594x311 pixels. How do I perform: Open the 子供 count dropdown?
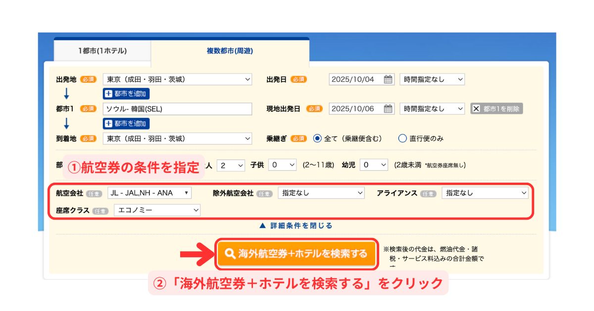pos(282,165)
